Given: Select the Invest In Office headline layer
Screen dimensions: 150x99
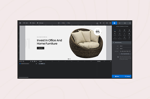Looking at the screenshot, I should (x=49, y=42).
